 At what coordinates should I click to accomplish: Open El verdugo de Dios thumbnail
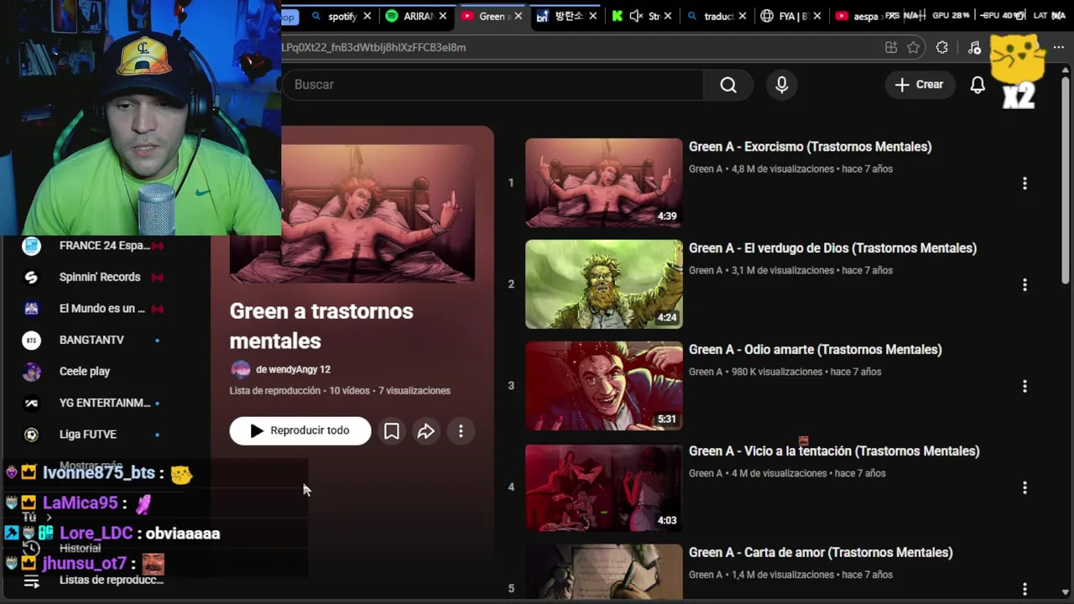point(604,284)
